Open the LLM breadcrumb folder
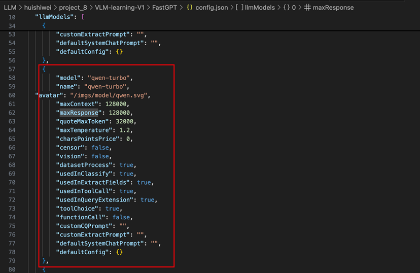 click(x=10, y=8)
